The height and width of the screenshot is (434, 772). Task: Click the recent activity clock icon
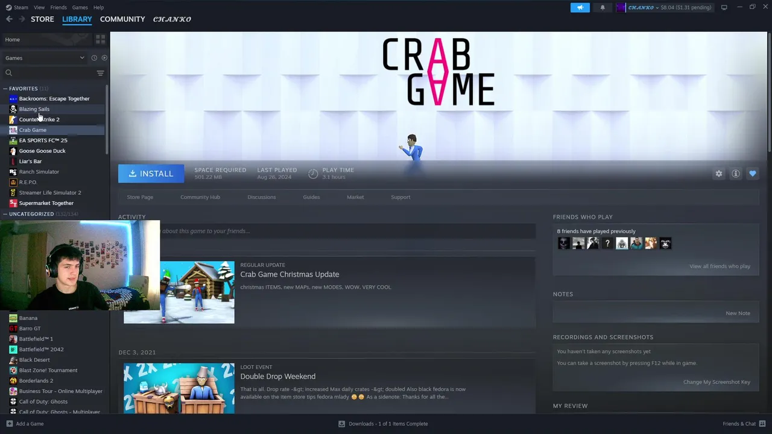[94, 58]
